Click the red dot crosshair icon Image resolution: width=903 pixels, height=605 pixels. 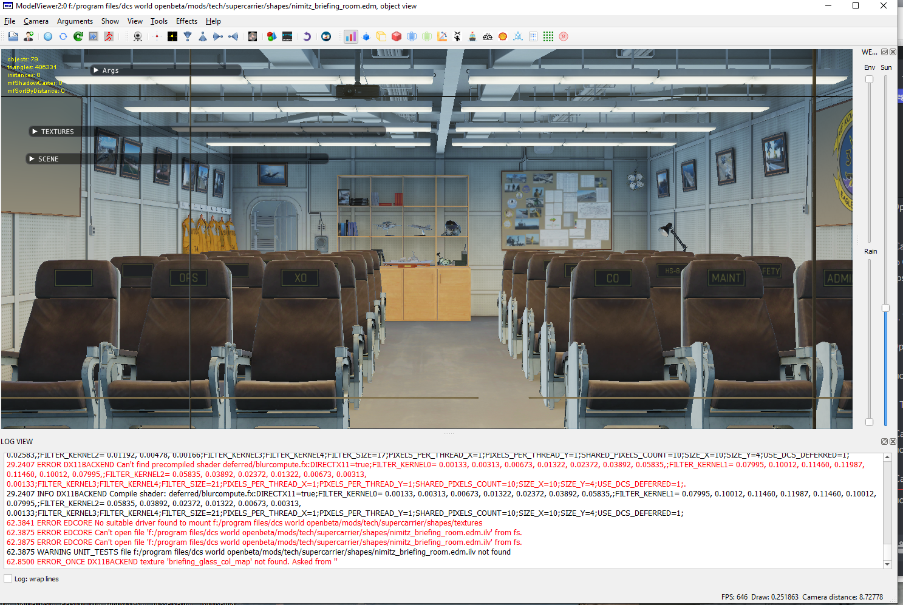[157, 36]
